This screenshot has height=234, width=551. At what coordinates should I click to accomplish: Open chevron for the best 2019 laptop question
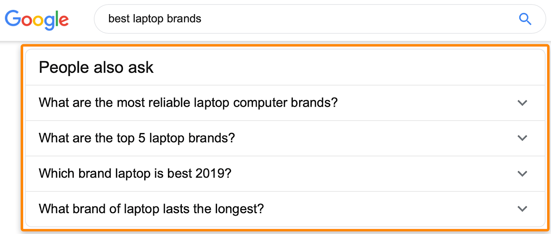[x=522, y=174]
